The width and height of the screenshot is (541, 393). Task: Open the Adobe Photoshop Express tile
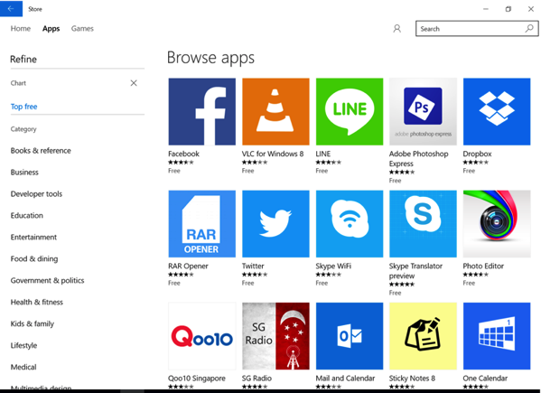pyautogui.click(x=423, y=111)
